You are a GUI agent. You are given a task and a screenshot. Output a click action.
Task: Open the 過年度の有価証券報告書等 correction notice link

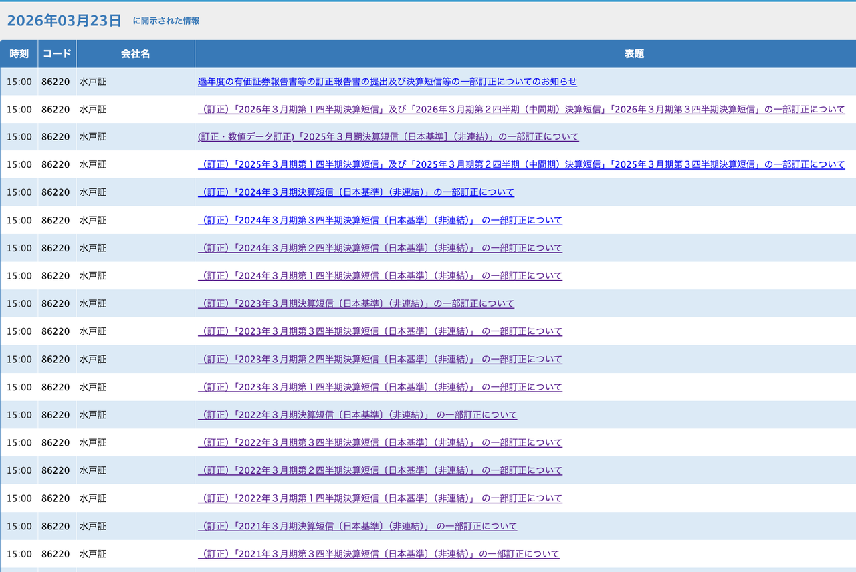pos(387,82)
